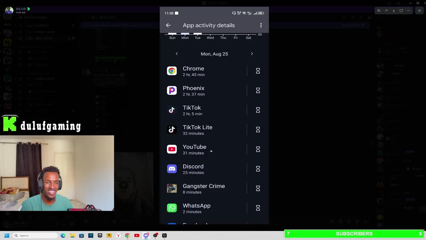The width and height of the screenshot is (426, 240).
Task: Select Sat in weekly chart
Action: tap(248, 38)
